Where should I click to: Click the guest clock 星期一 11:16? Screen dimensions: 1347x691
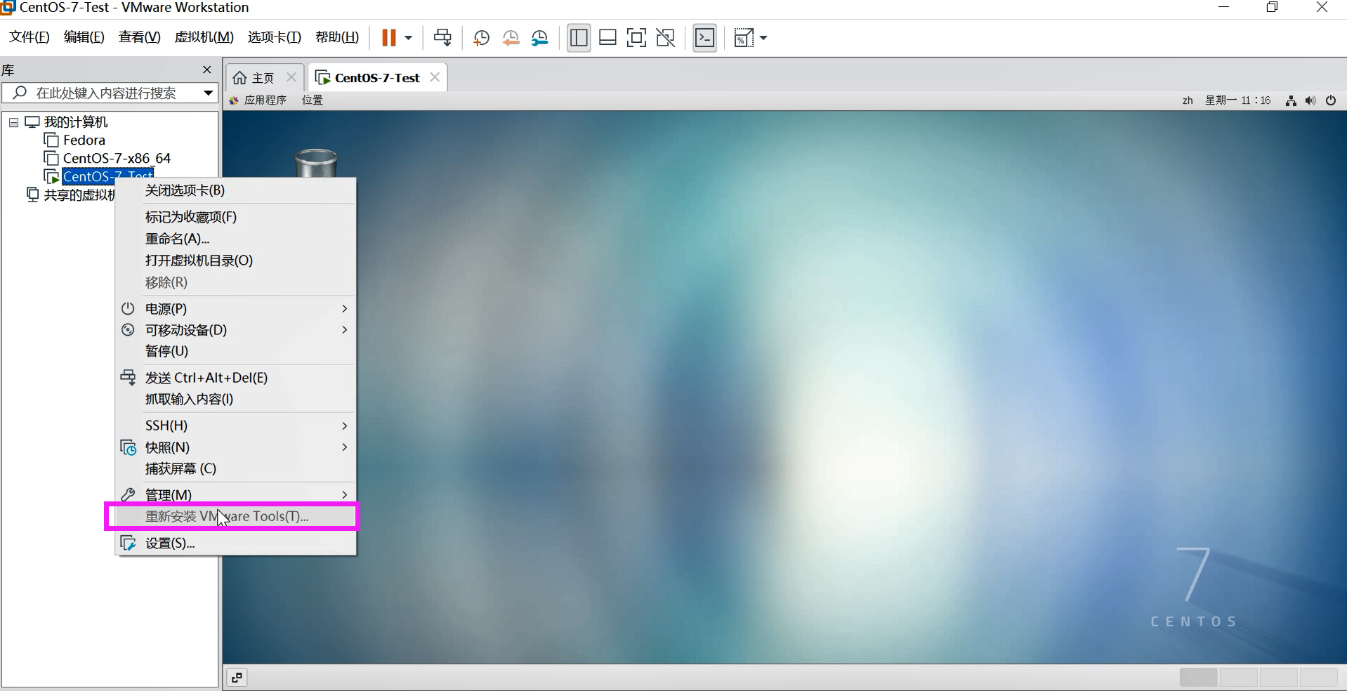(x=1237, y=100)
